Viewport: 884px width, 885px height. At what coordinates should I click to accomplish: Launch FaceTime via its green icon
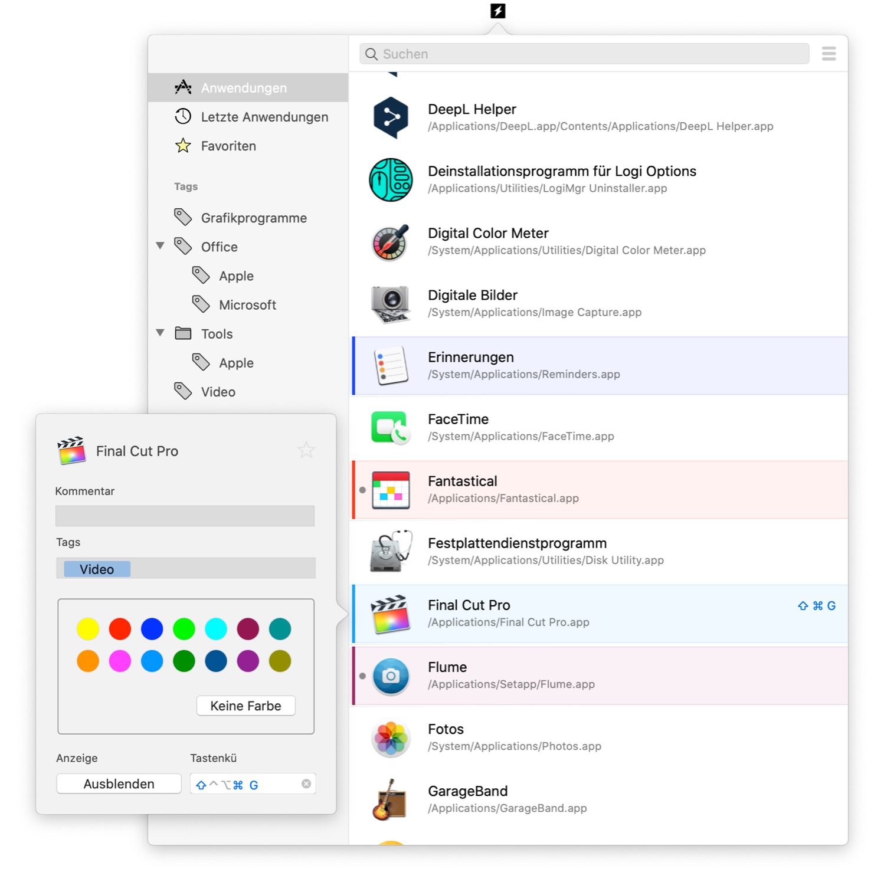coord(390,428)
